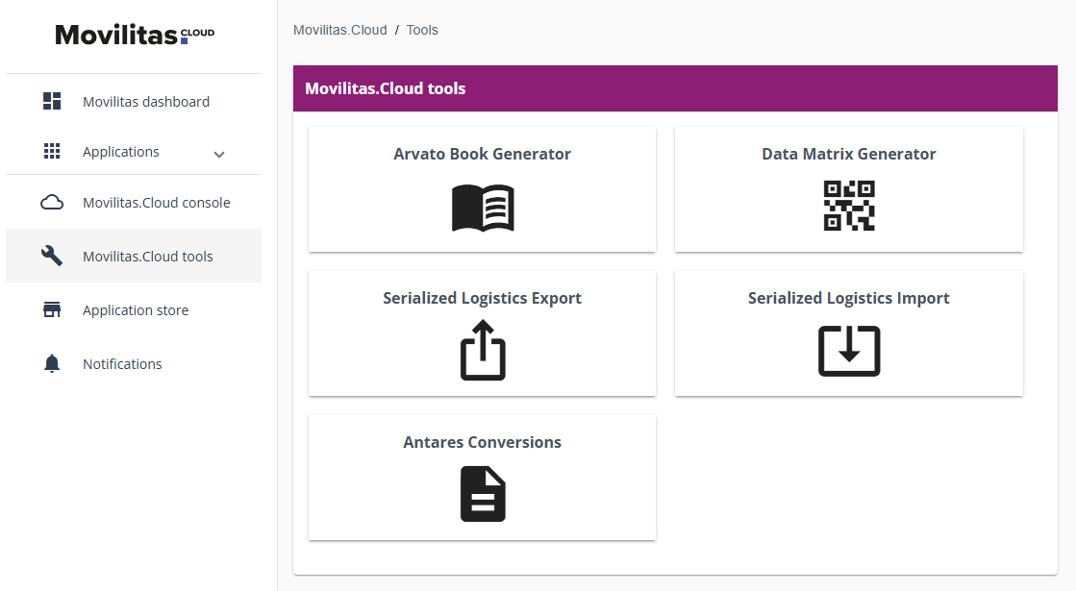1076x591 pixels.
Task: Click the Movilitas Cloud logo
Action: 135,35
